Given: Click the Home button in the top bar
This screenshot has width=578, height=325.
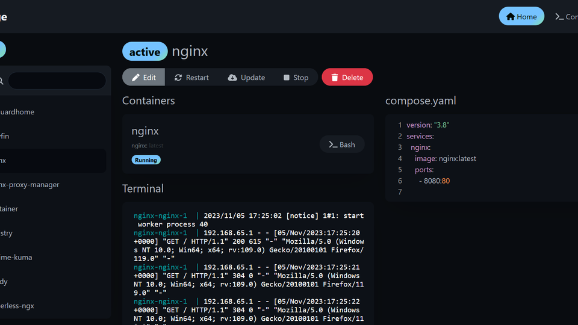Looking at the screenshot, I should click(x=521, y=16).
